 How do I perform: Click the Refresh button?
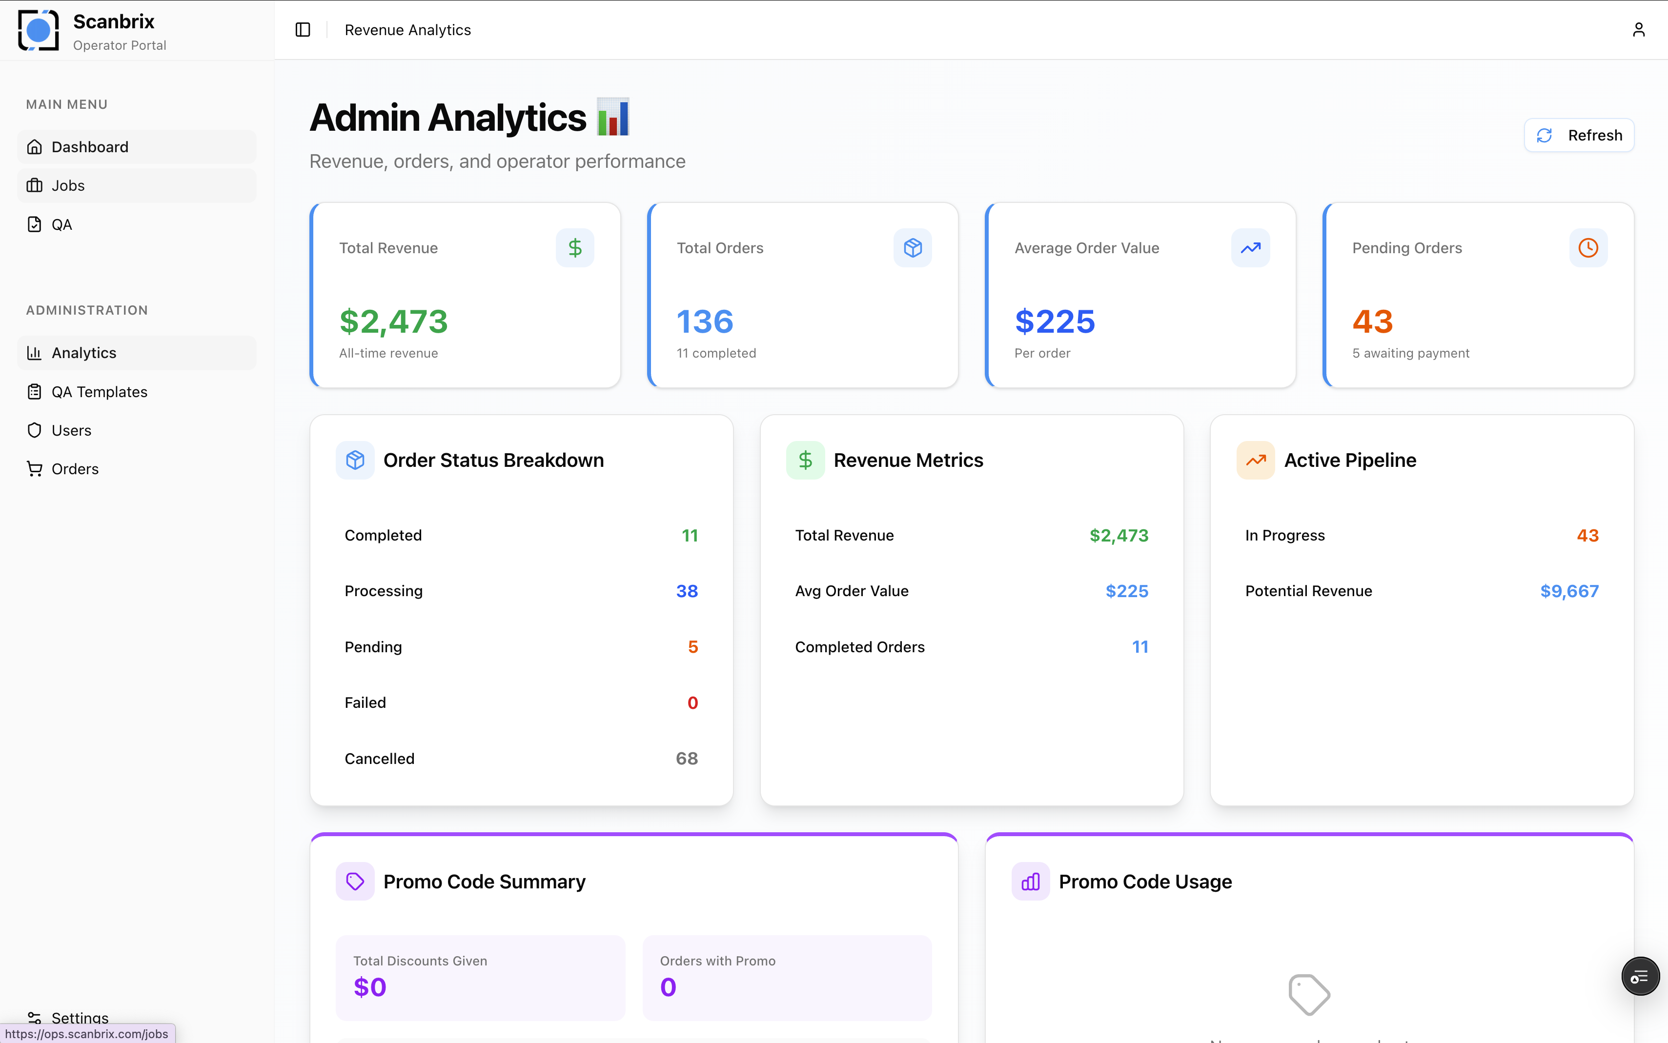pos(1579,135)
